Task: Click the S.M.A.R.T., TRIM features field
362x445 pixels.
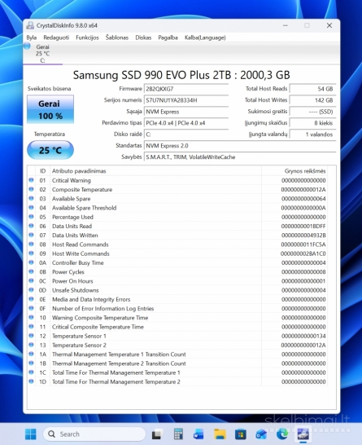Action: tap(240, 157)
